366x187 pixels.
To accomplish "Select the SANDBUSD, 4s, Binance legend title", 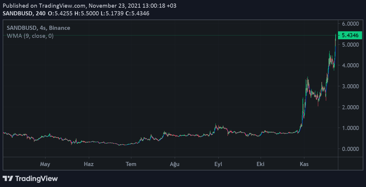I will [x=38, y=28].
